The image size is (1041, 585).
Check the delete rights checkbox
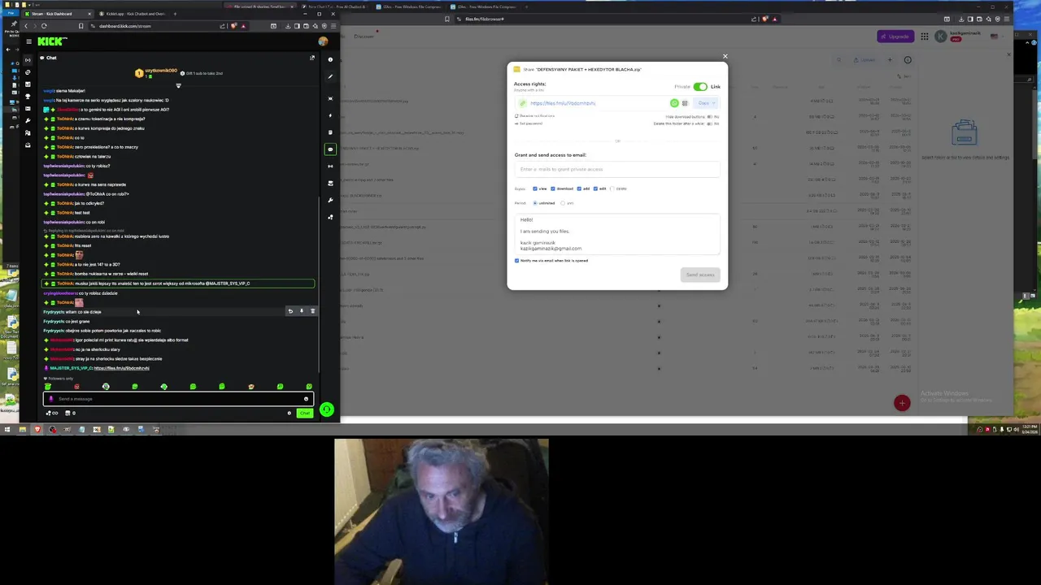tap(612, 188)
